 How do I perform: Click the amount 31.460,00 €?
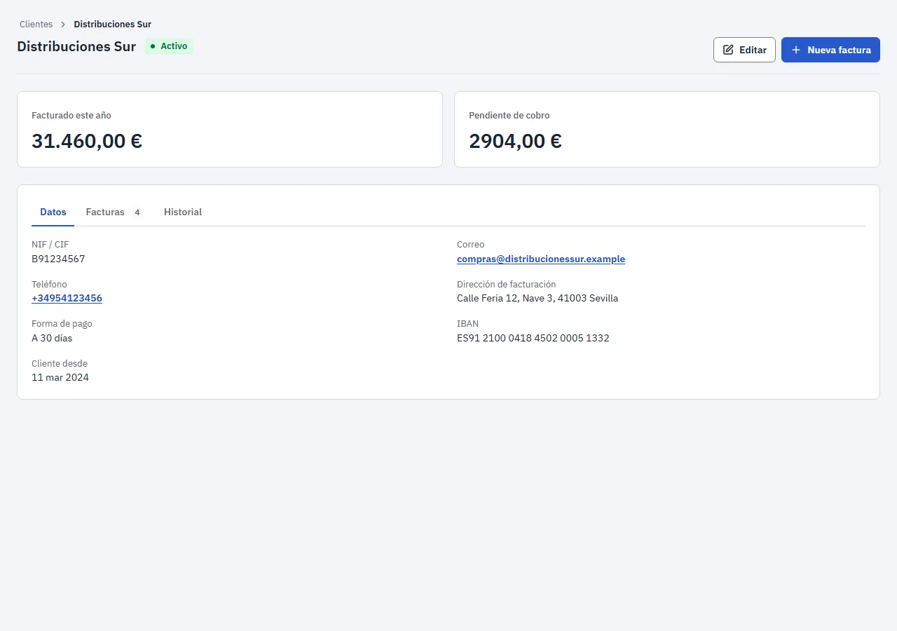point(87,141)
